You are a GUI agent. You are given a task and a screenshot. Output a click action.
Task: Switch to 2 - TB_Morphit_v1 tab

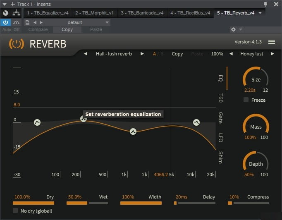94,13
